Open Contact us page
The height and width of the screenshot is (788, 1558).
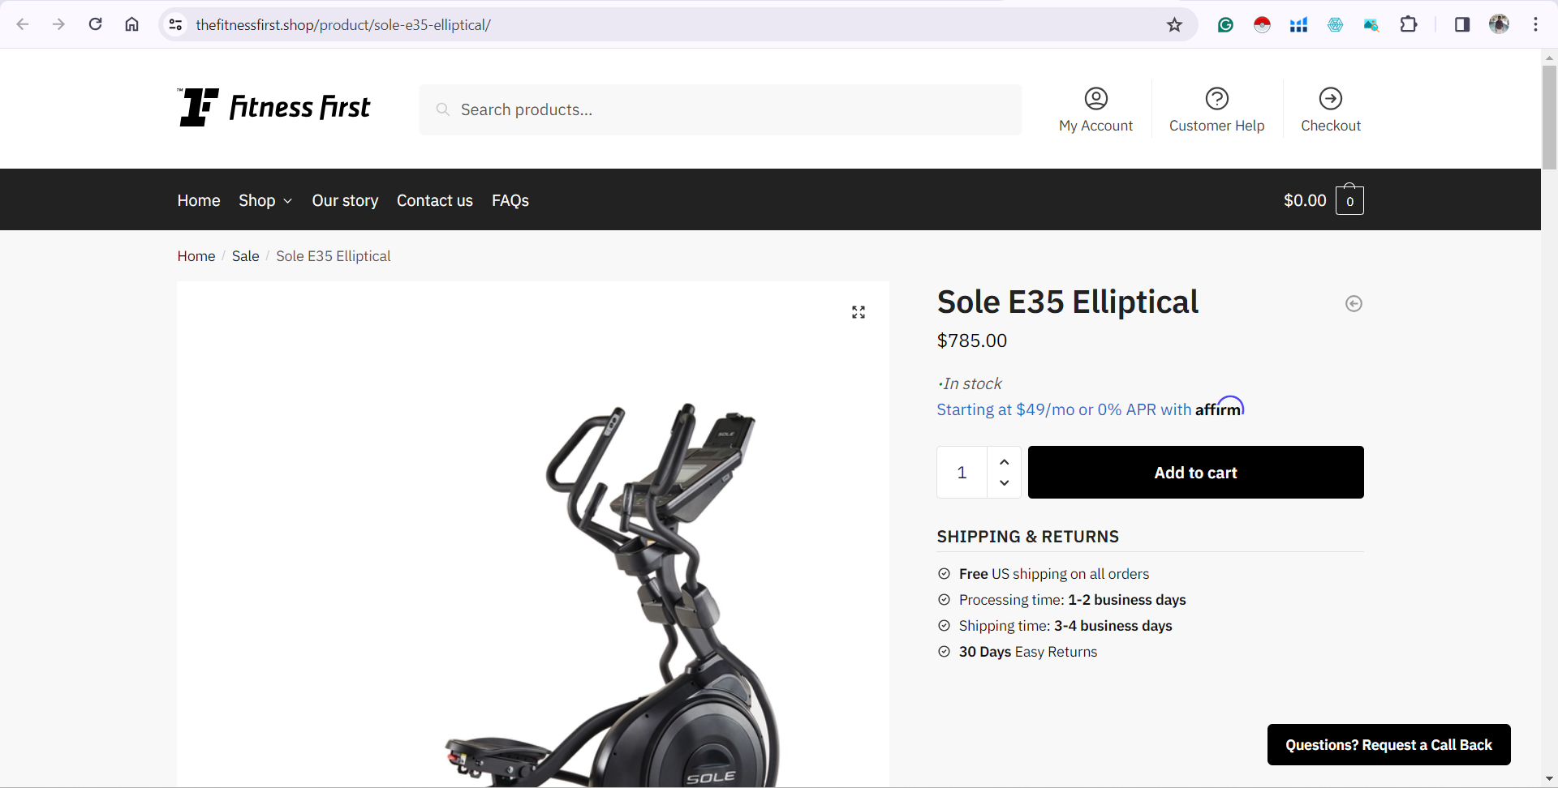tap(435, 200)
